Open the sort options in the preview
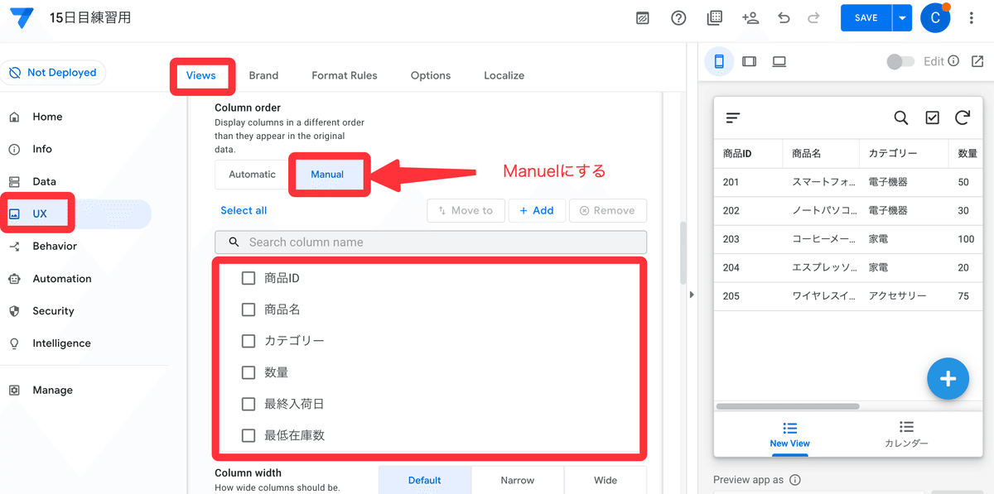Image resolution: width=994 pixels, height=494 pixels. 732,118
